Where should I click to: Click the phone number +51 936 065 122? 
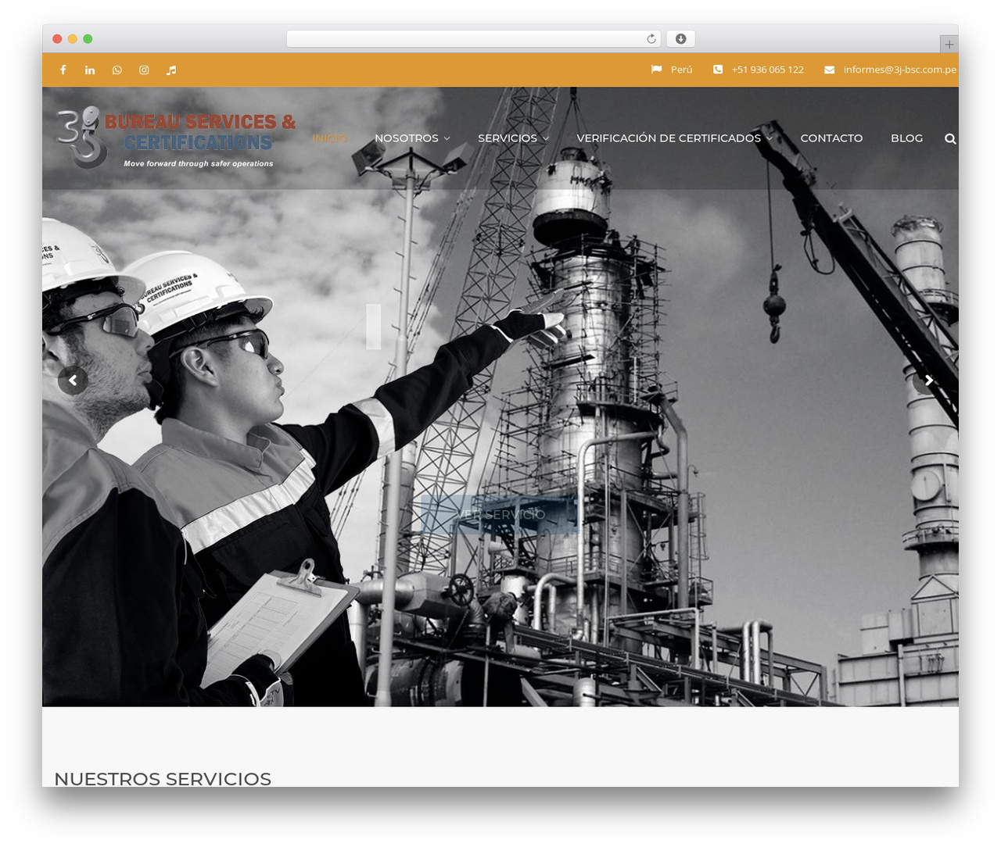[x=768, y=70]
